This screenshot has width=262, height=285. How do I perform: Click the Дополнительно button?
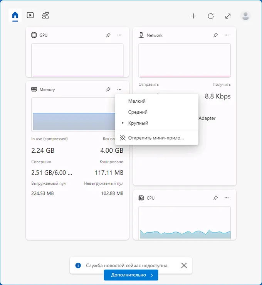pyautogui.click(x=131, y=275)
